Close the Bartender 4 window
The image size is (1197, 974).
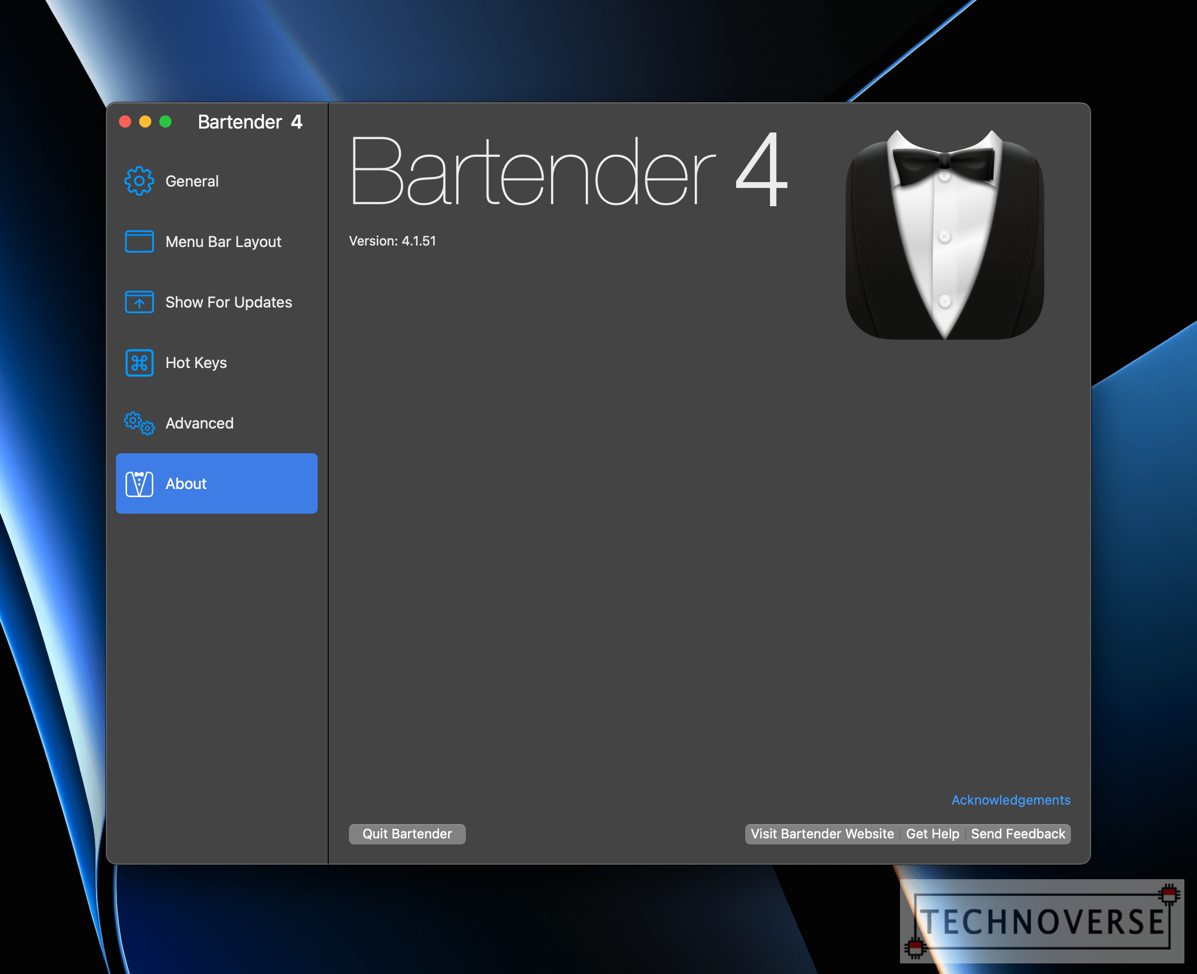[x=125, y=122]
